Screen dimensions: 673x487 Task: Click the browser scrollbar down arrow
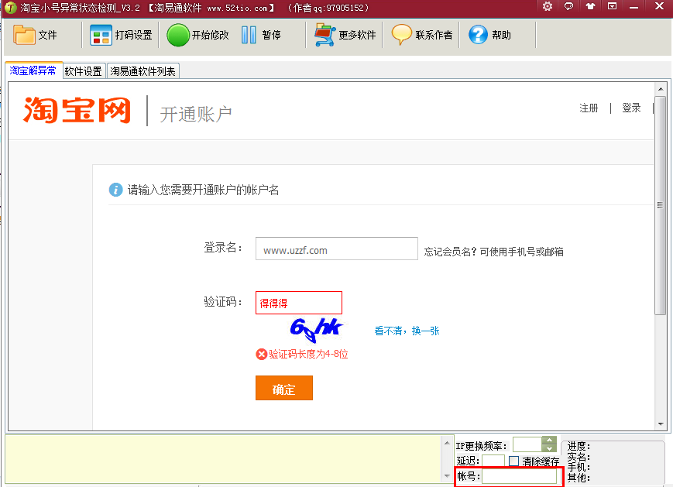click(661, 424)
